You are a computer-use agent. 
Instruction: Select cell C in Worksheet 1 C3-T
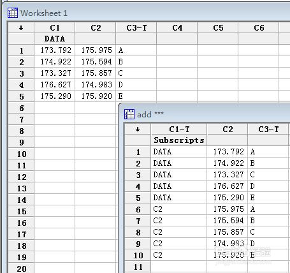click(136, 73)
